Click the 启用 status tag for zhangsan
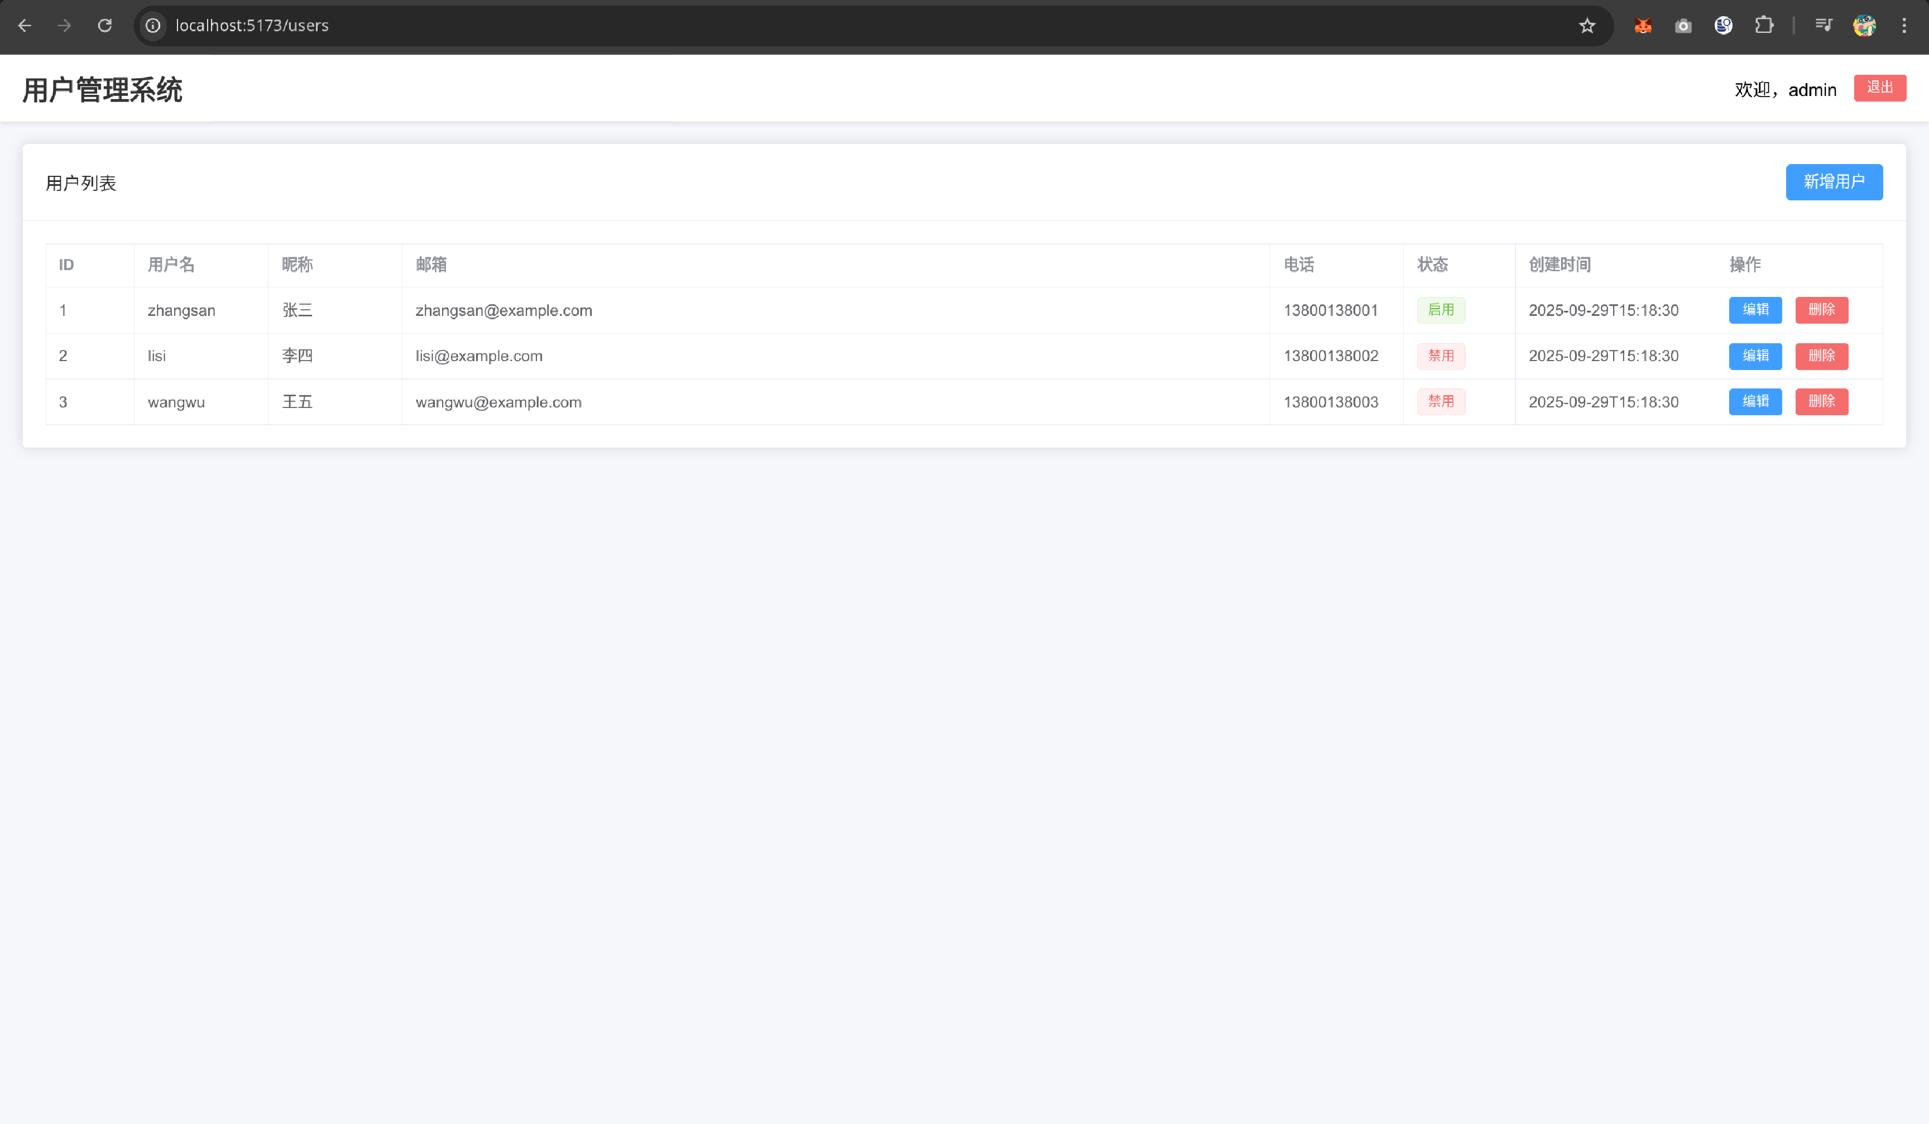The image size is (1929, 1124). coord(1440,310)
